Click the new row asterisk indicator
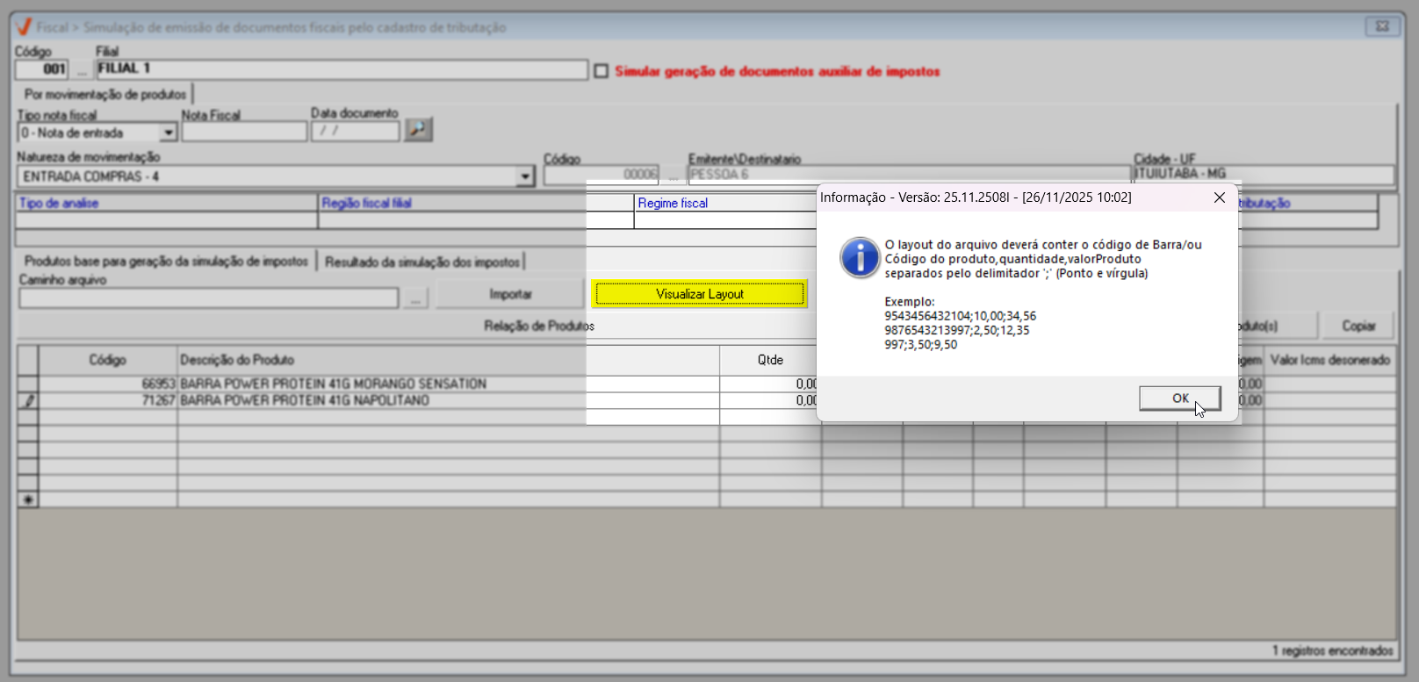The height and width of the screenshot is (682, 1419). [x=28, y=499]
